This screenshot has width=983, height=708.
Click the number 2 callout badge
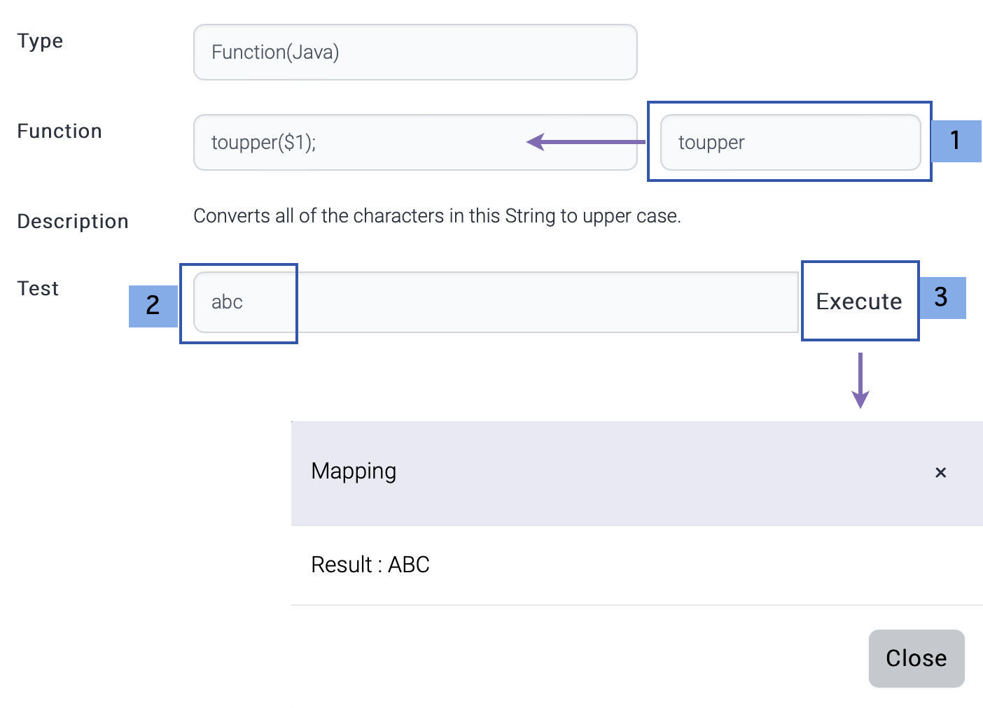coord(153,306)
